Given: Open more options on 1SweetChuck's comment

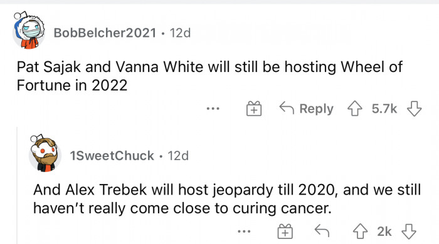Looking at the screenshot, I should pos(244,231).
